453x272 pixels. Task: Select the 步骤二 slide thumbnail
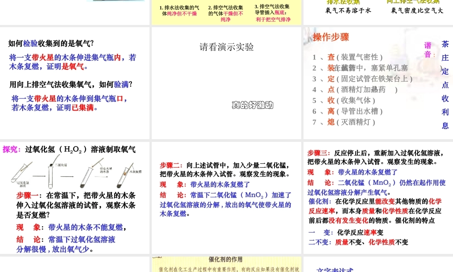pyautogui.click(x=226, y=198)
